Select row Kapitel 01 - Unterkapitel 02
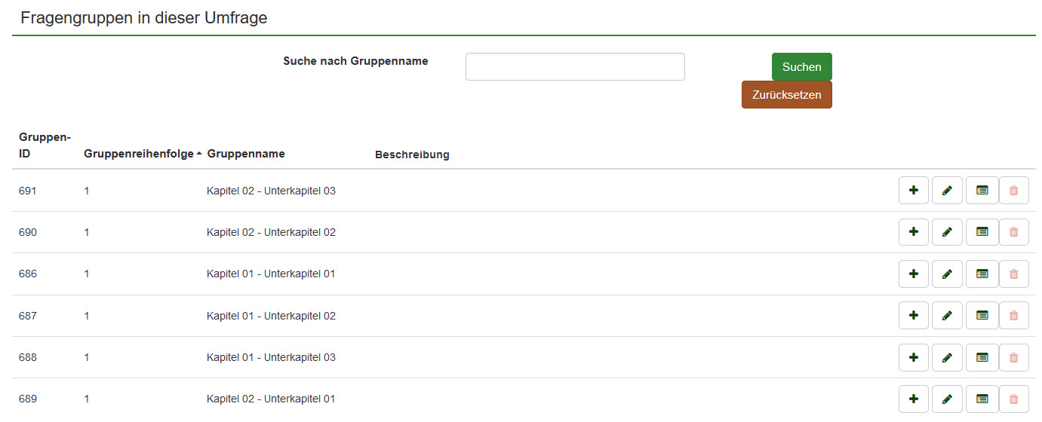 coord(271,316)
